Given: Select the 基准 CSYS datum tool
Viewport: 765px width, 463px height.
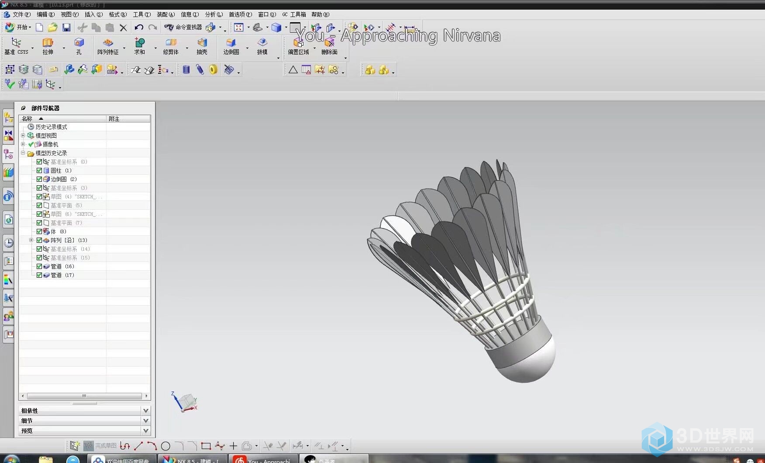Looking at the screenshot, I should 16,46.
